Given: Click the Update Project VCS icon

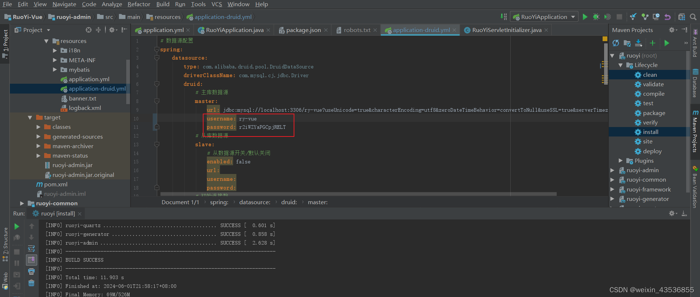Looking at the screenshot, I should [x=633, y=17].
